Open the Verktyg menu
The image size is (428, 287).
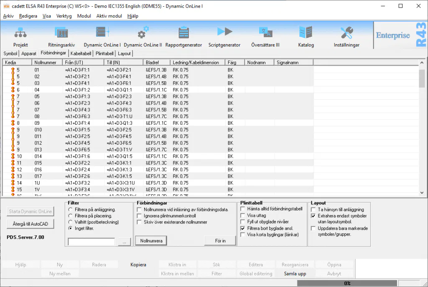click(64, 16)
